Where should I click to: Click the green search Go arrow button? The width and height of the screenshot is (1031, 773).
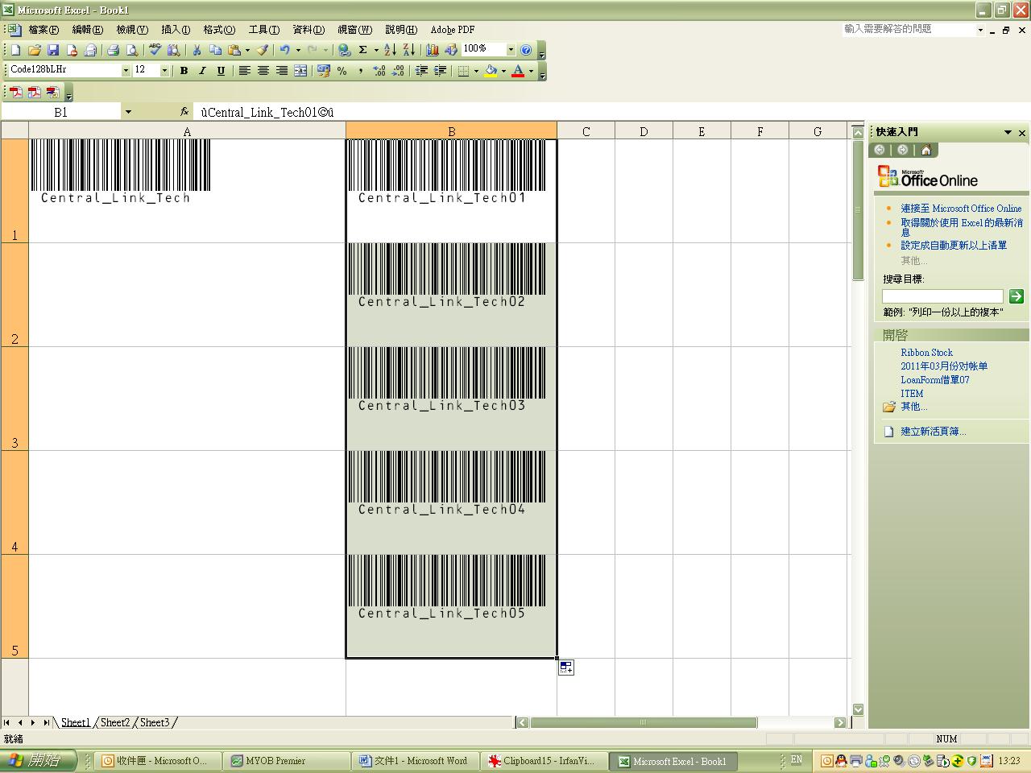coord(1017,296)
